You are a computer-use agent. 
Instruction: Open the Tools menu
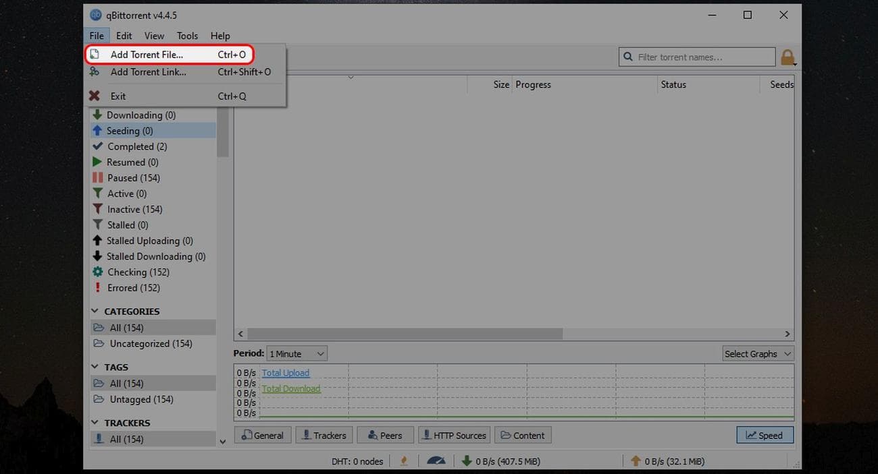point(187,35)
